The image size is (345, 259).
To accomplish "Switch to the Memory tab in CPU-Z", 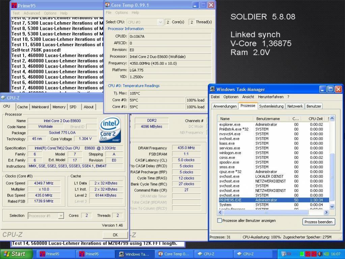I will [x=59, y=107].
